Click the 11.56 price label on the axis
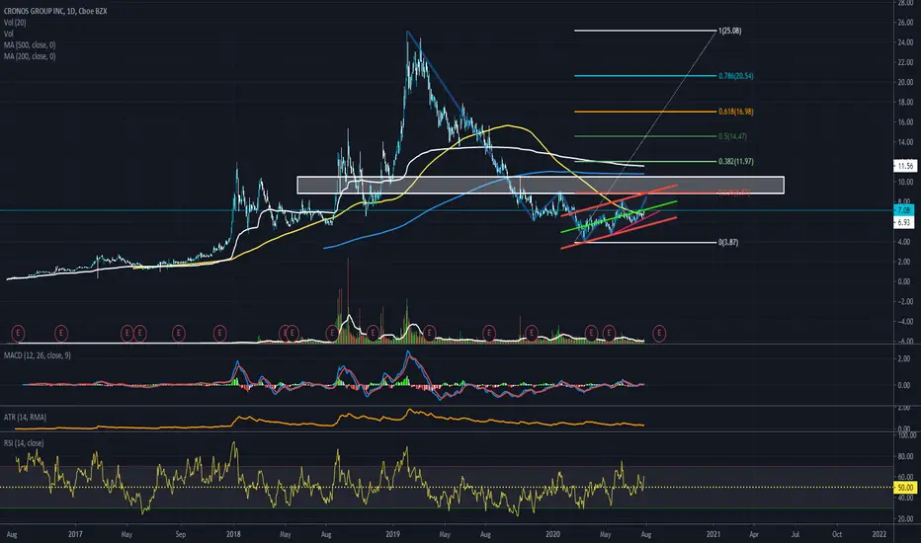This screenshot has height=543, width=921. pos(905,166)
